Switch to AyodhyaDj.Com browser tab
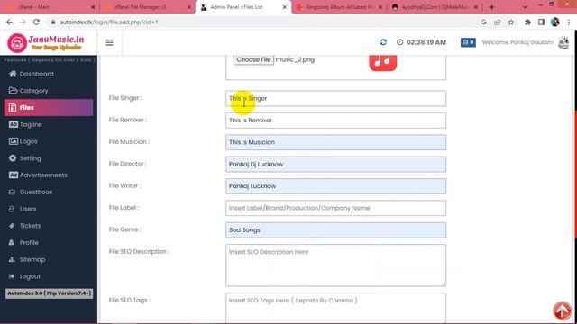Screen dimensions: 577x324 tap(435, 7)
